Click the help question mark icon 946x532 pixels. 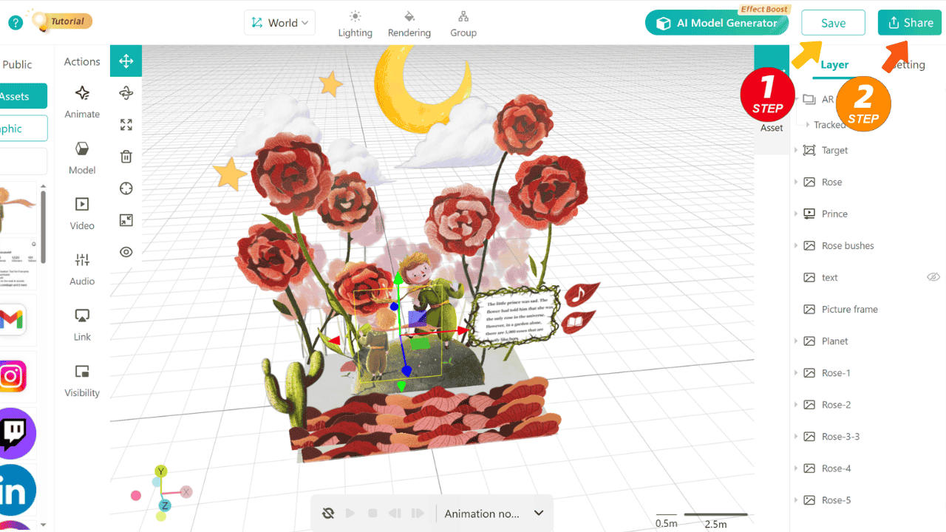pyautogui.click(x=16, y=23)
